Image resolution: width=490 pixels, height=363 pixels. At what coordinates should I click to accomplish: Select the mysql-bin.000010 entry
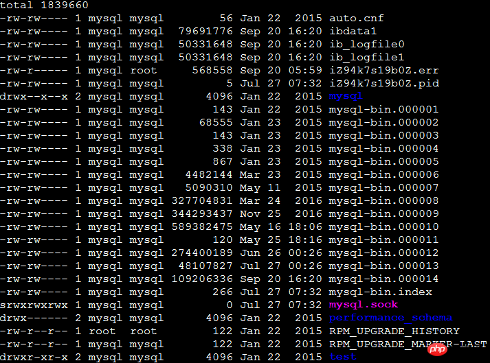tap(383, 227)
